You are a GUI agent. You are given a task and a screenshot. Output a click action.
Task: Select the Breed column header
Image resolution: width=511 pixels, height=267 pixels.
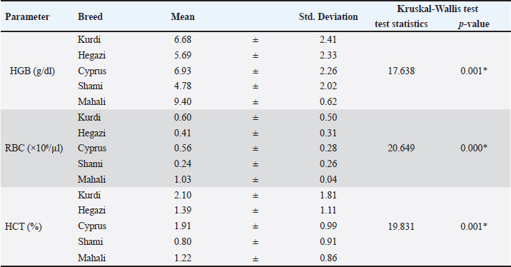(x=90, y=17)
